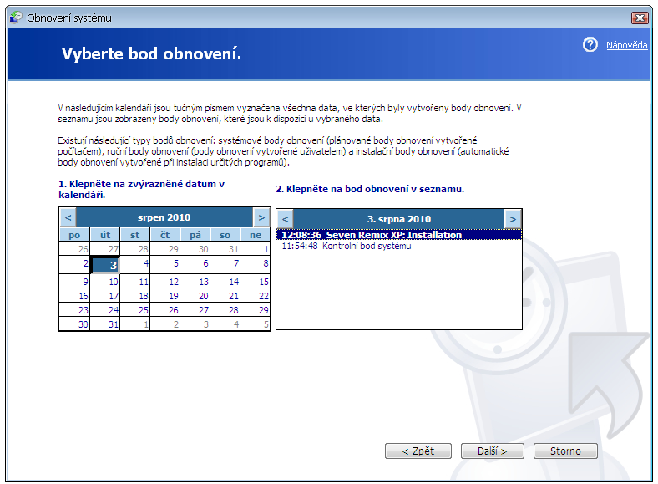Pick August 10 in the calendar
Screen dimensions: 658x484
tap(105, 281)
